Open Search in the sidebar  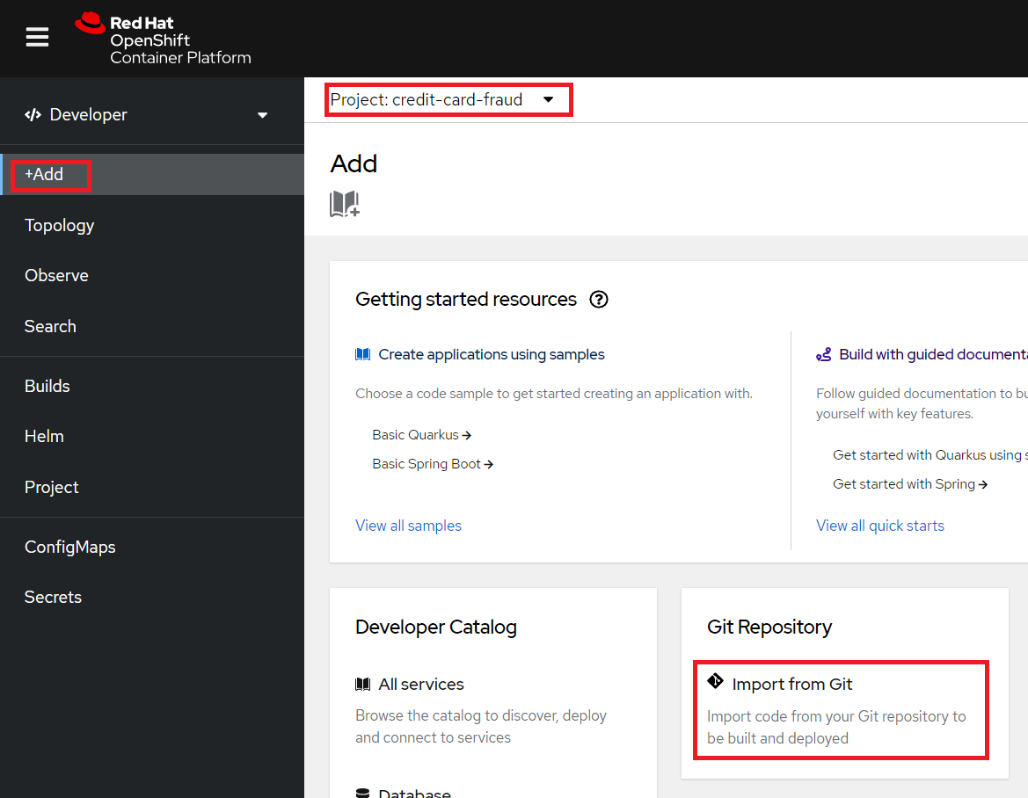50,326
